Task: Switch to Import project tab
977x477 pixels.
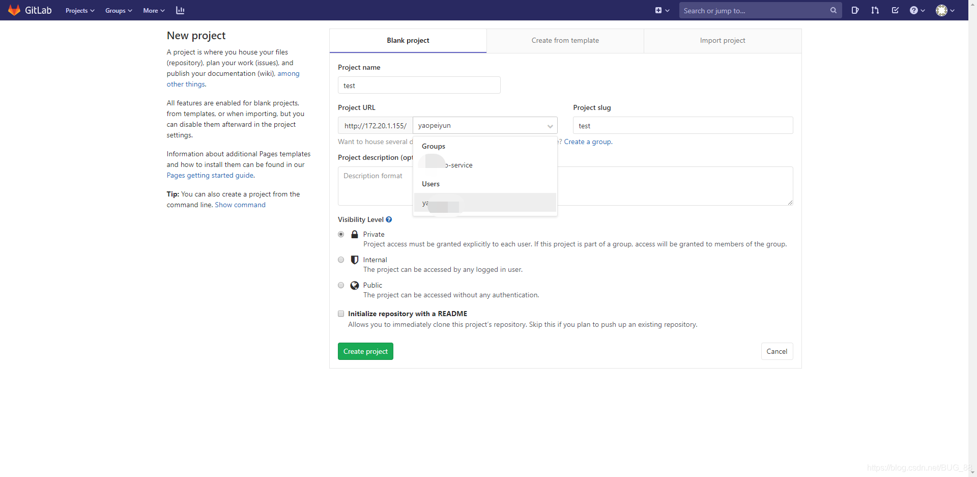Action: tap(723, 40)
